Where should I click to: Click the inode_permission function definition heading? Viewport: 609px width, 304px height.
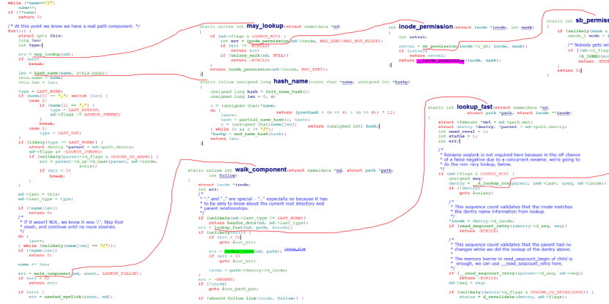[426, 27]
